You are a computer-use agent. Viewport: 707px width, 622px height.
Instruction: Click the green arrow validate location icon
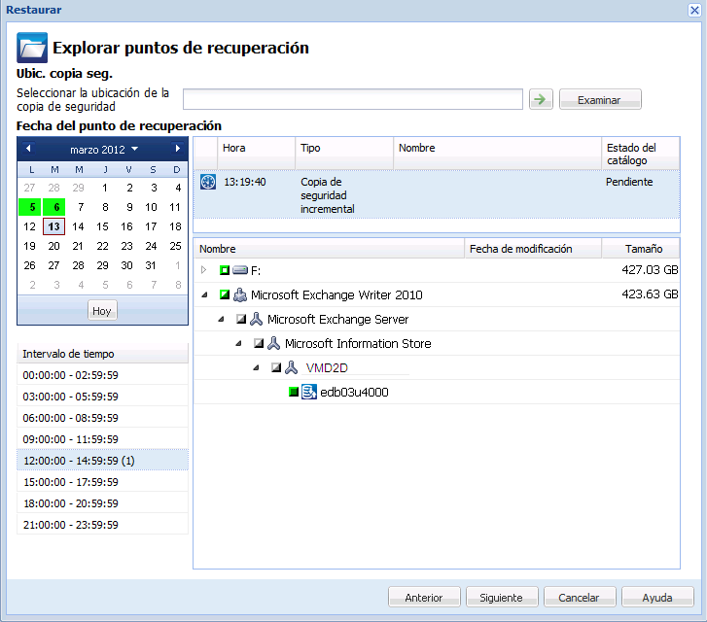point(541,99)
